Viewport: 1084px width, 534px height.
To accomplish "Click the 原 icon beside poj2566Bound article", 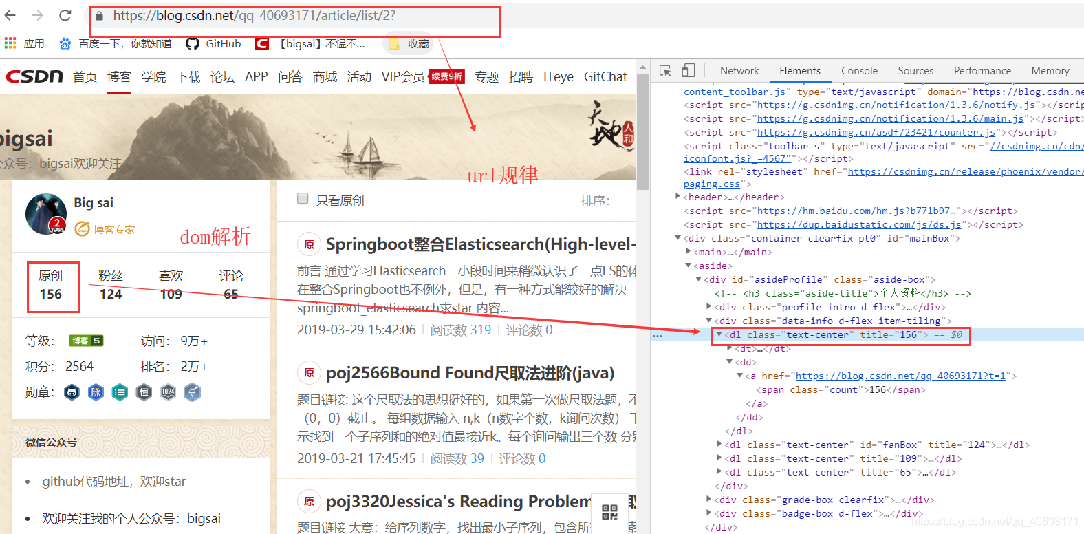I will point(309,373).
